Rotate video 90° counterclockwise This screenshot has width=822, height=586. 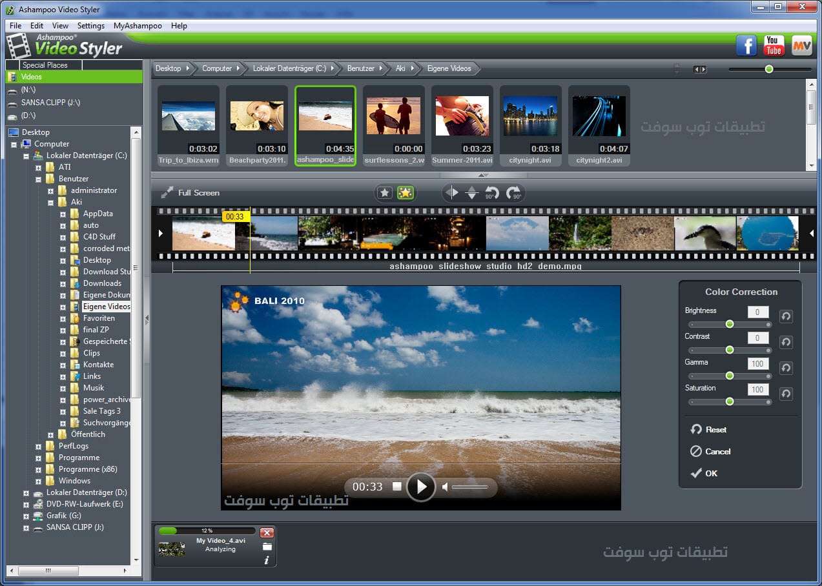tap(492, 192)
